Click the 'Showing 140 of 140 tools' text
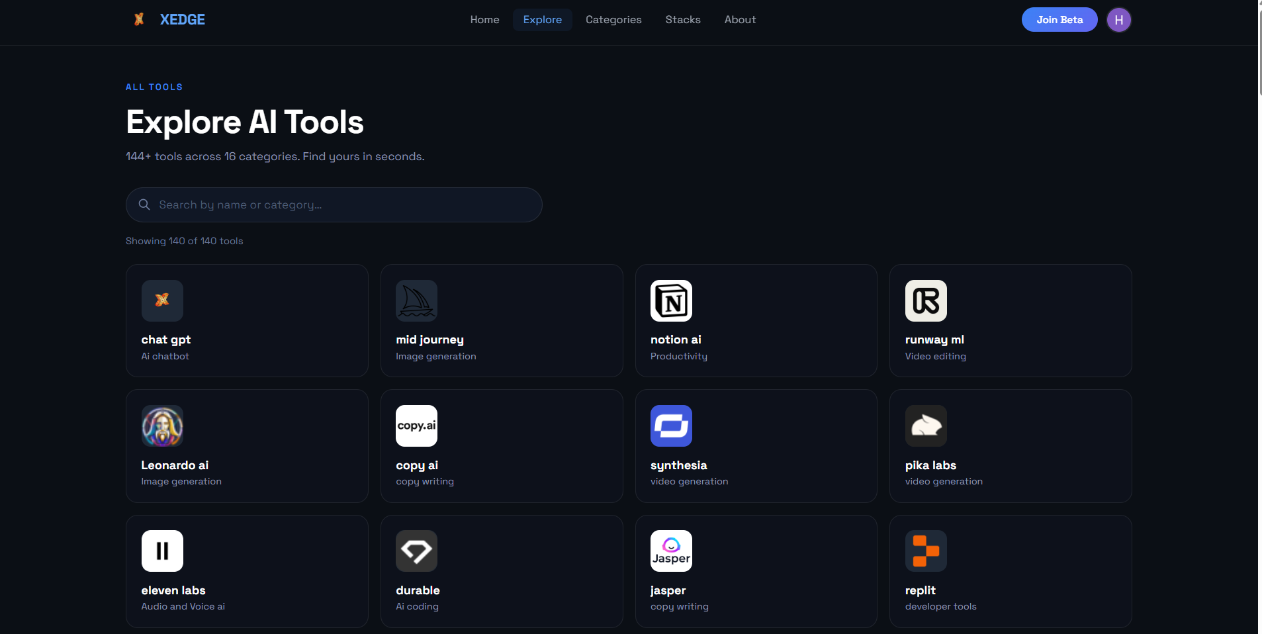This screenshot has height=634, width=1262. click(185, 241)
